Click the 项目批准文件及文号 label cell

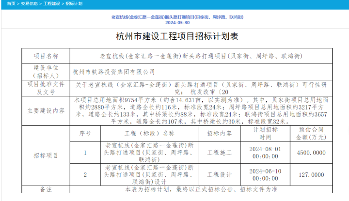[46, 87]
